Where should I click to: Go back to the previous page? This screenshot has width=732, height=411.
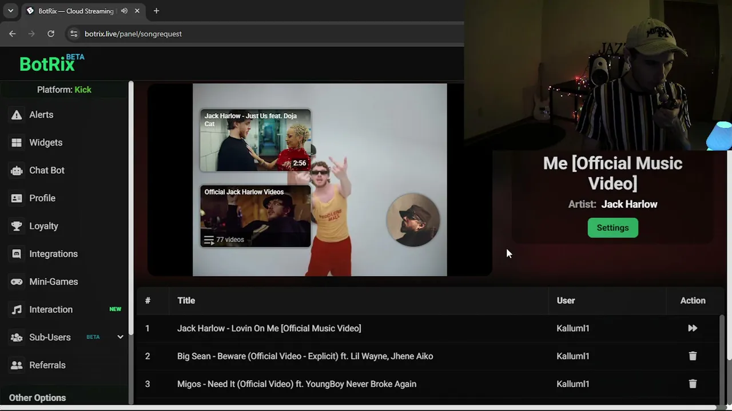(x=13, y=34)
